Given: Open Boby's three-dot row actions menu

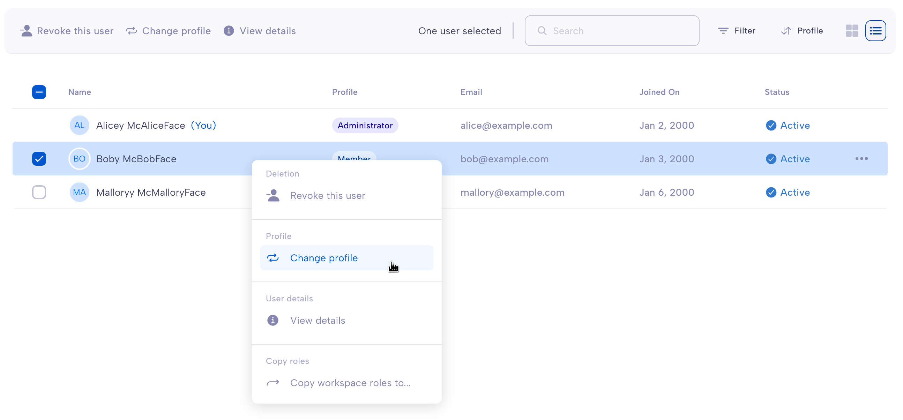Looking at the screenshot, I should [x=861, y=159].
